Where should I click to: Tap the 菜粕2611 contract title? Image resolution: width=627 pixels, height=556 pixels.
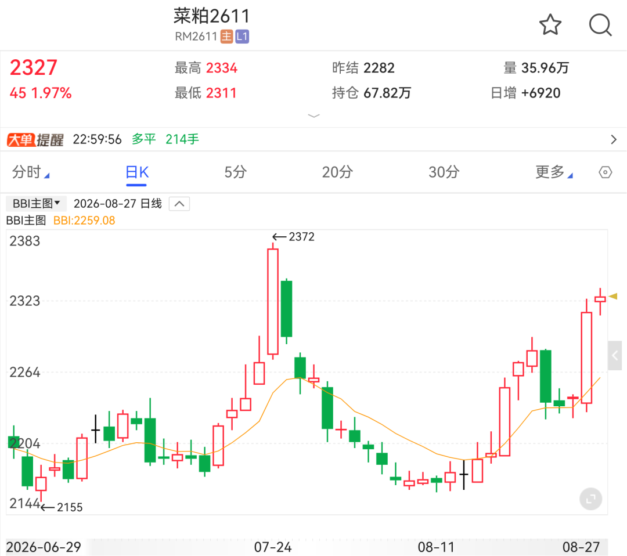(x=211, y=16)
